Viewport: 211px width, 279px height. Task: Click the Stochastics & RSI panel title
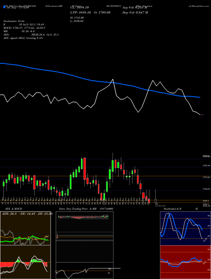pos(181,209)
